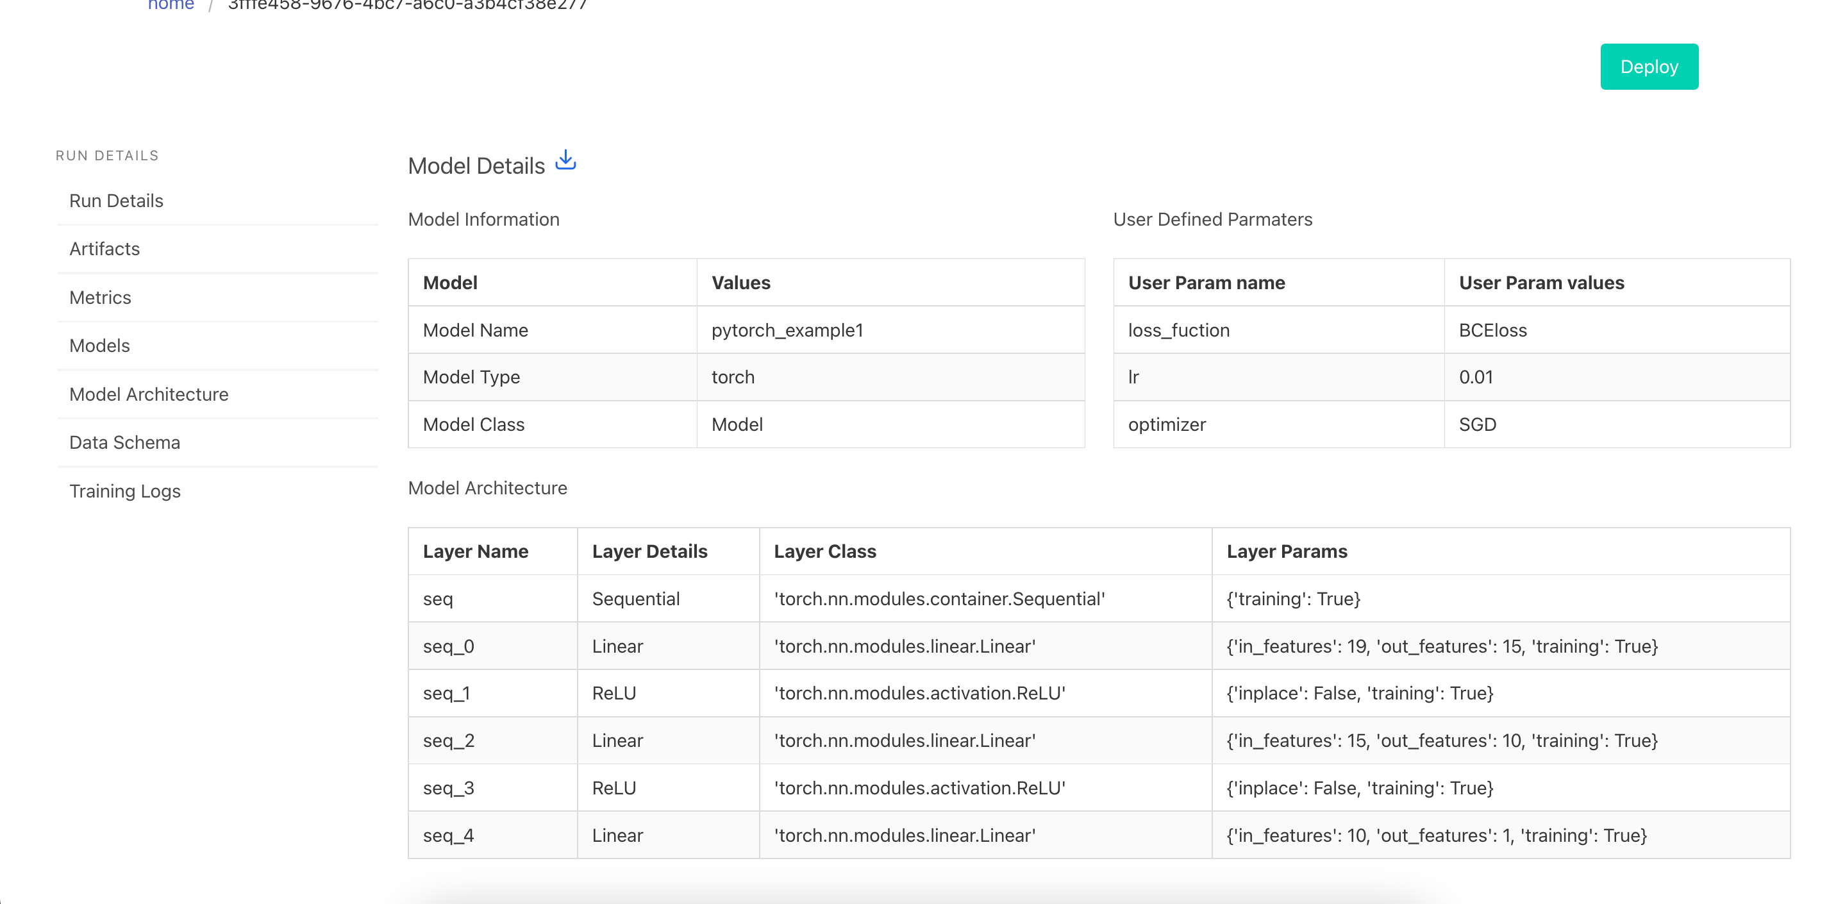Image resolution: width=1845 pixels, height=904 pixels.
Task: Click the optimizer SGD value cell
Action: [x=1477, y=425]
